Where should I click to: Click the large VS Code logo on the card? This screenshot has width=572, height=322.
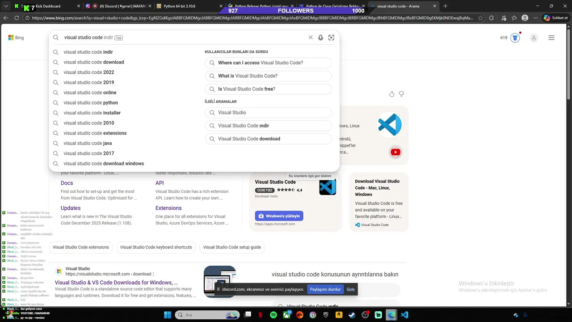pyautogui.click(x=390, y=124)
